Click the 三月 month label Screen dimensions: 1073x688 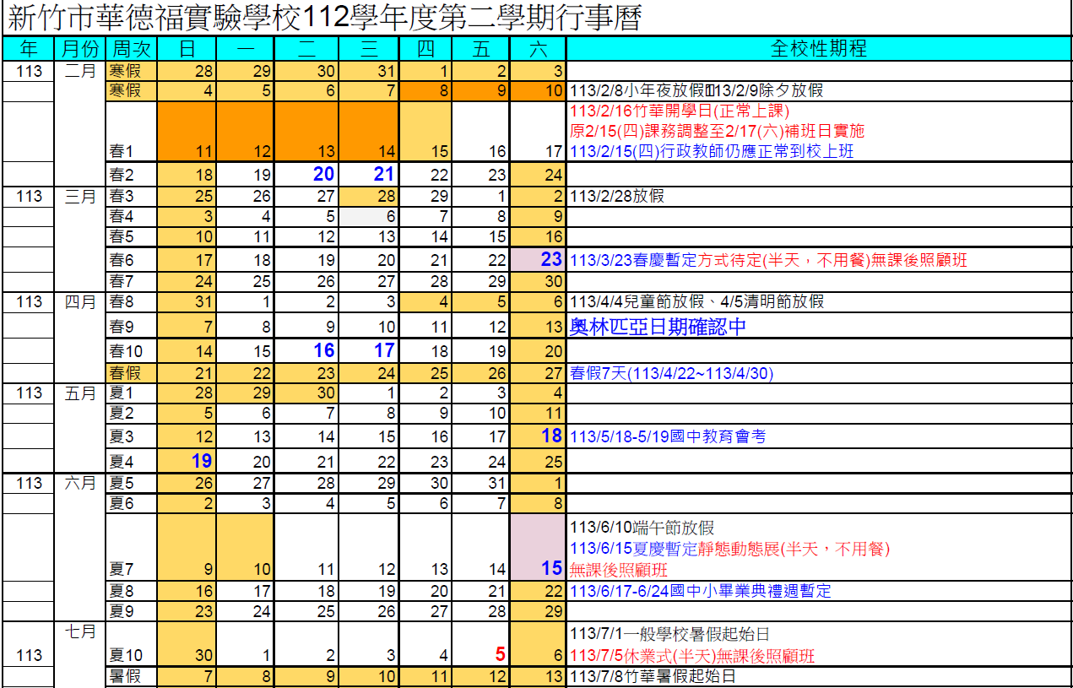(x=81, y=196)
